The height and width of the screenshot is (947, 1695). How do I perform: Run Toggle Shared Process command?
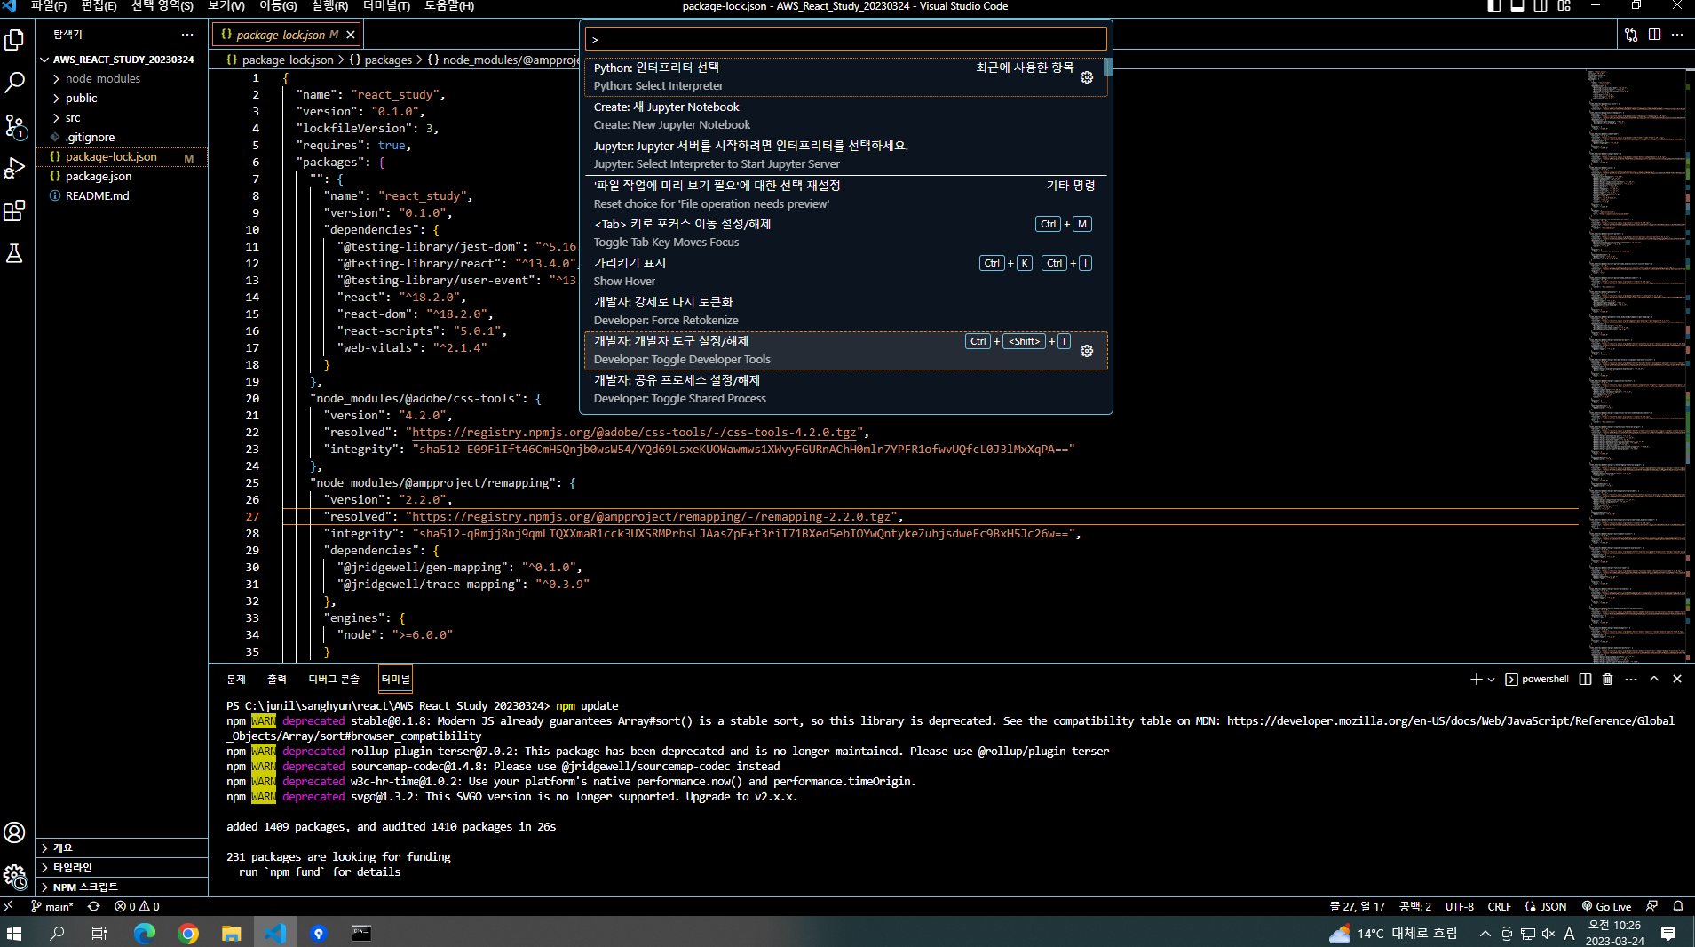[x=845, y=389]
